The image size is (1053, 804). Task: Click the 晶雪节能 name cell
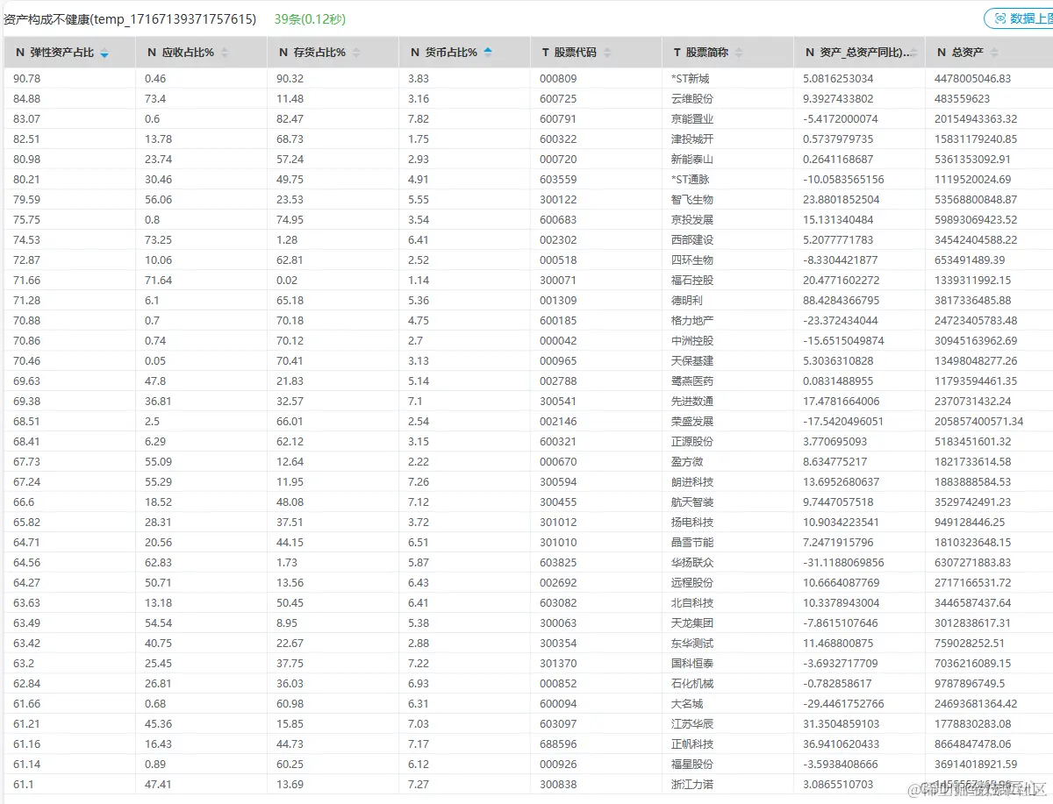pyautogui.click(x=692, y=543)
